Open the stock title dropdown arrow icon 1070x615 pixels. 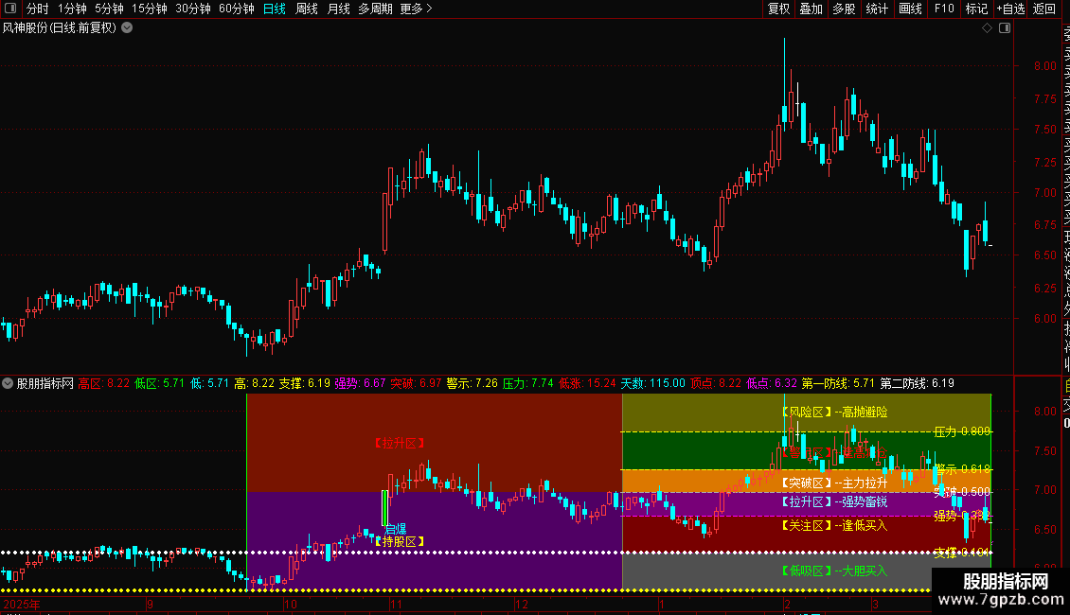[x=127, y=28]
